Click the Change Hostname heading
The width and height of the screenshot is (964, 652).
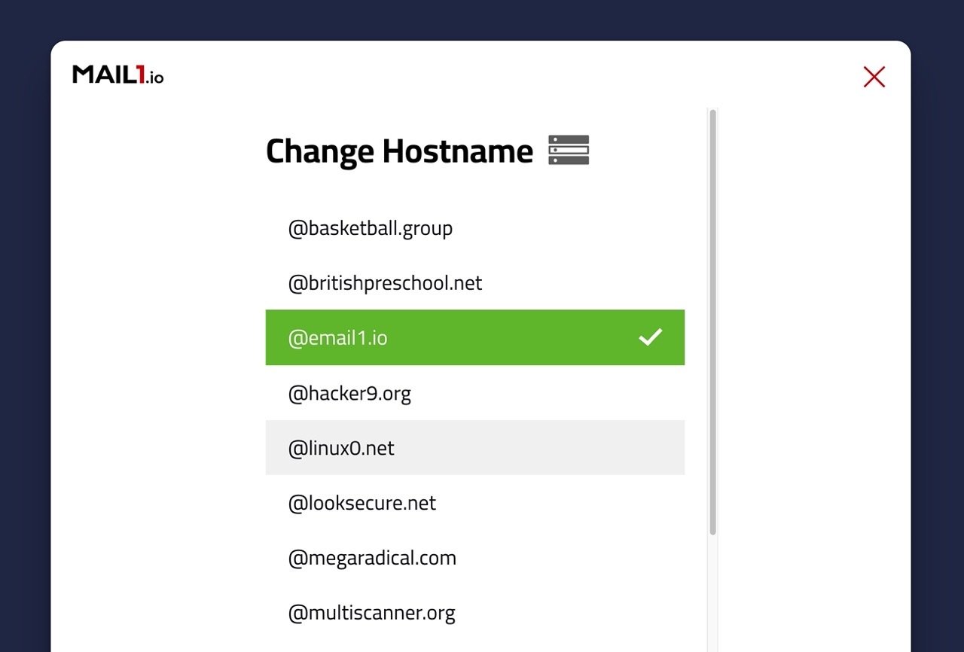[x=399, y=151]
